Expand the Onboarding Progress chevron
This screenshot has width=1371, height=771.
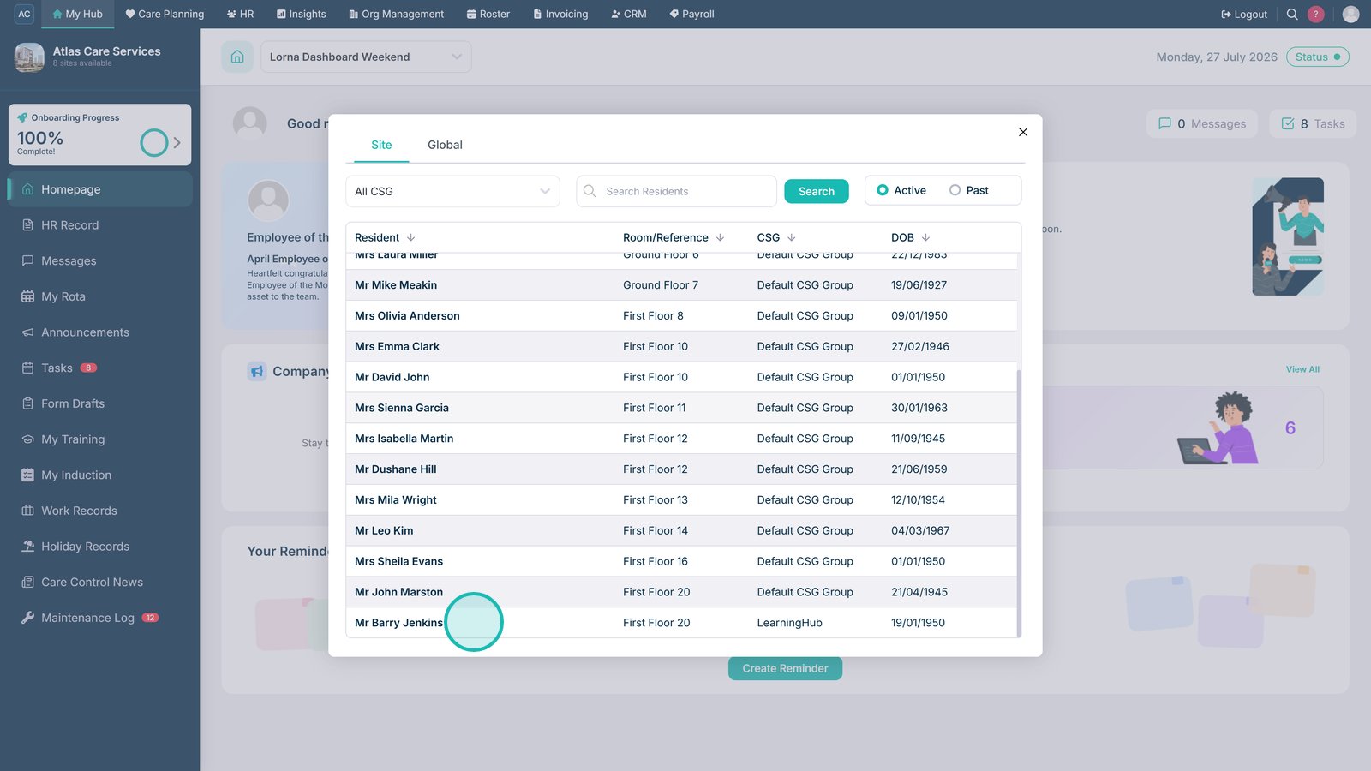pyautogui.click(x=177, y=142)
